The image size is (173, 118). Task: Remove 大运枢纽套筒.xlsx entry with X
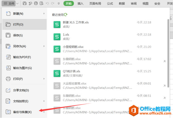click(x=165, y=86)
